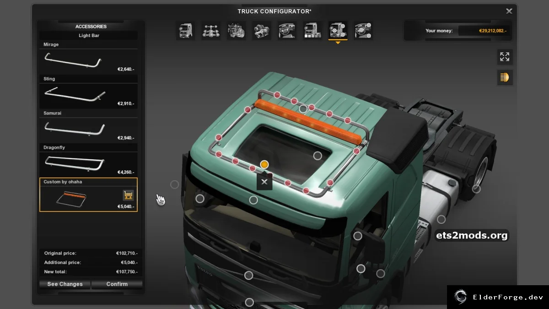549x309 pixels.
Task: Open the interior accessories tab
Action: pyautogui.click(x=363, y=31)
